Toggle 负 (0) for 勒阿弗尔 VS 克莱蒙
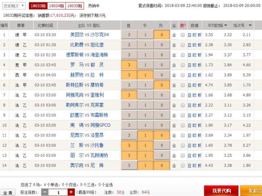The image size is (262, 196). click(162, 105)
